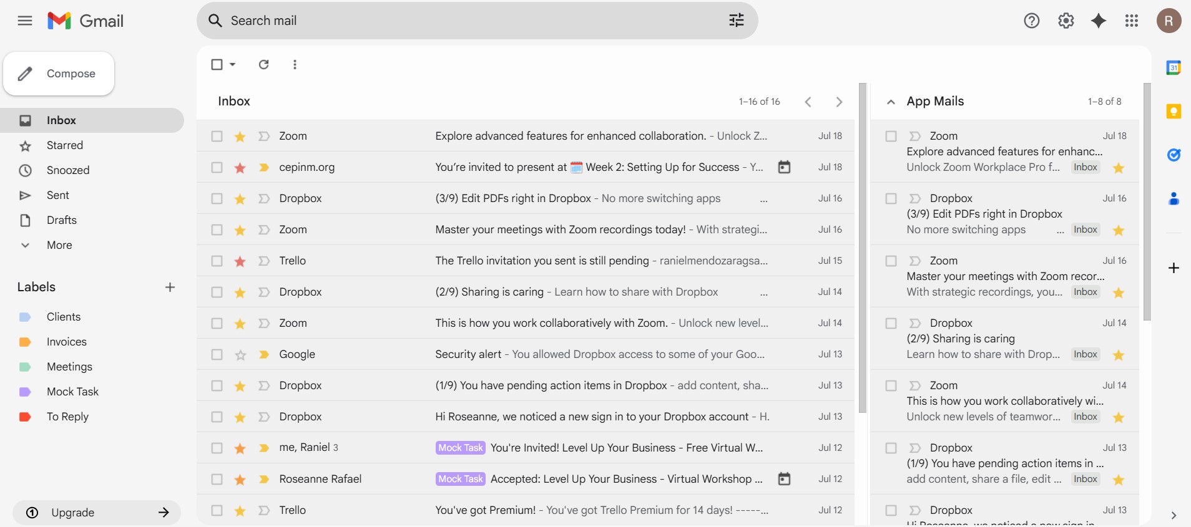Open Invoices label

(x=66, y=342)
